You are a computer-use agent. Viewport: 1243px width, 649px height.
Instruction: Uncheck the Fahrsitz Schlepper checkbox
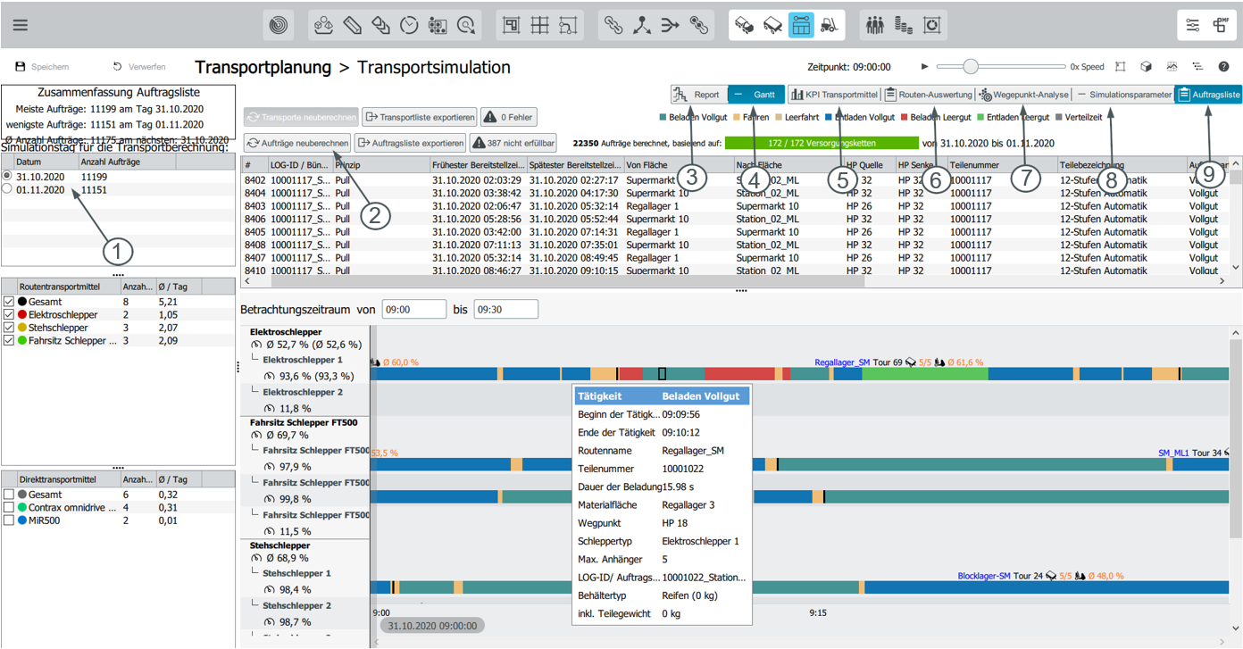[x=9, y=340]
